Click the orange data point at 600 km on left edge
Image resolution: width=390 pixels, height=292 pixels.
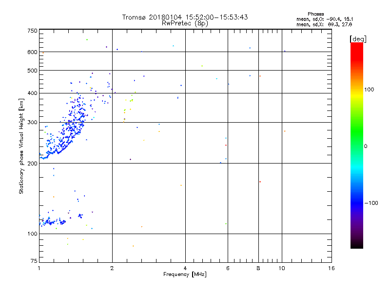coord(43,53)
